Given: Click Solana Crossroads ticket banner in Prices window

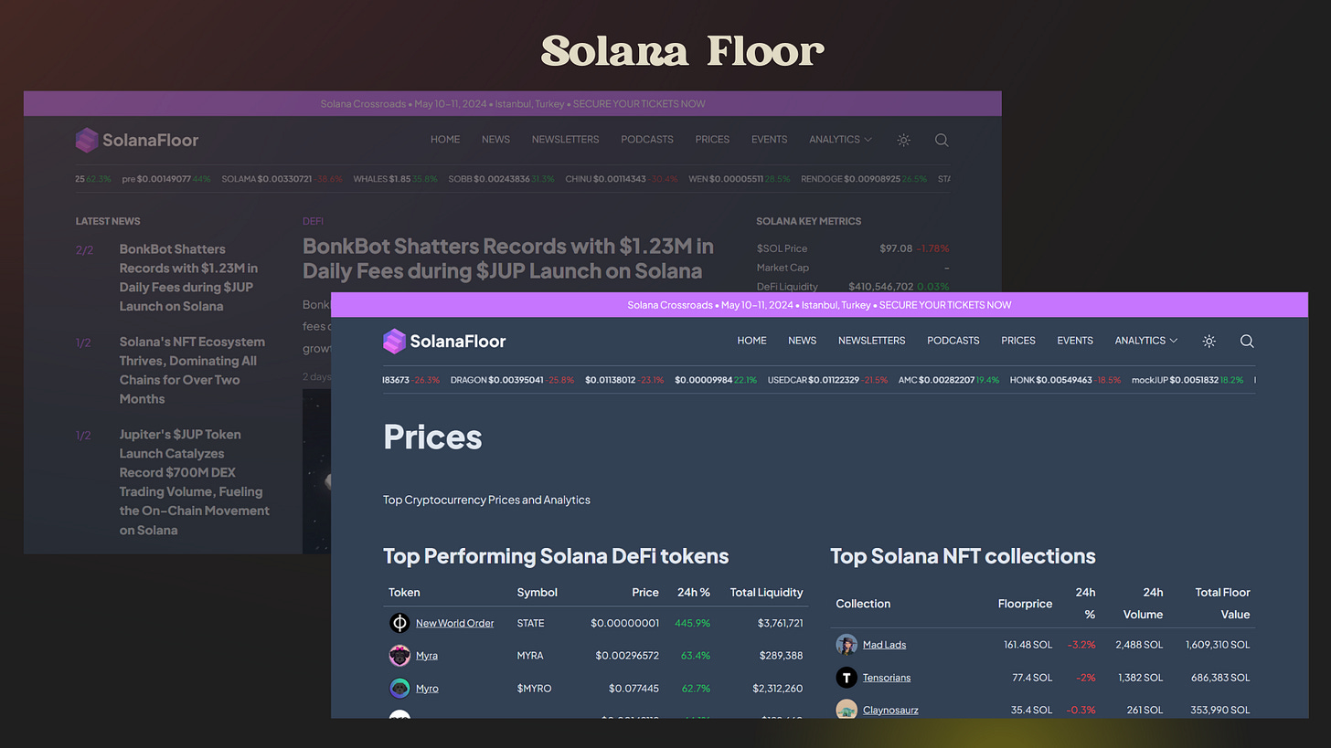Looking at the screenshot, I should pyautogui.click(x=819, y=305).
